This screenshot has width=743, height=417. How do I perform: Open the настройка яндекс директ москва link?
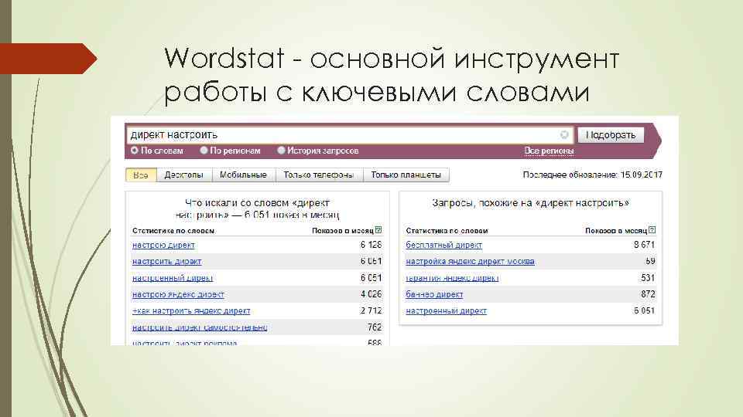click(470, 262)
